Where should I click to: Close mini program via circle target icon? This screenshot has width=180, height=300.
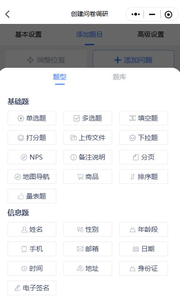pos(168,14)
